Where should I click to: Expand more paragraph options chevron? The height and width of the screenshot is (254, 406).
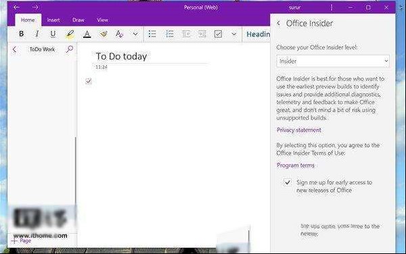(x=234, y=34)
